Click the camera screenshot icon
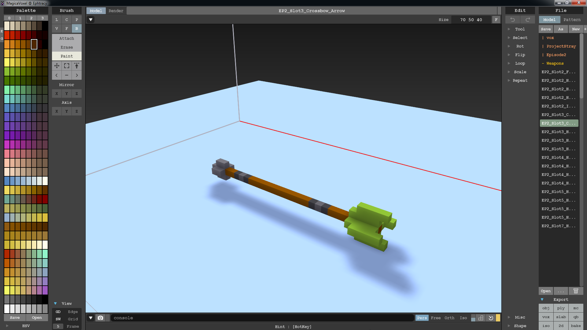 (x=100, y=318)
